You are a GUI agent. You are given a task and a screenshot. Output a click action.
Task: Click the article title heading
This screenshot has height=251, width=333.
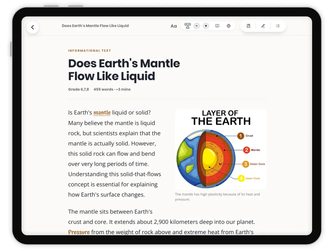(124, 70)
